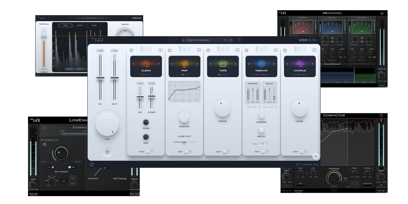Click Show Out in LowEnhancer footer
The image size is (408, 204).
click(x=33, y=194)
